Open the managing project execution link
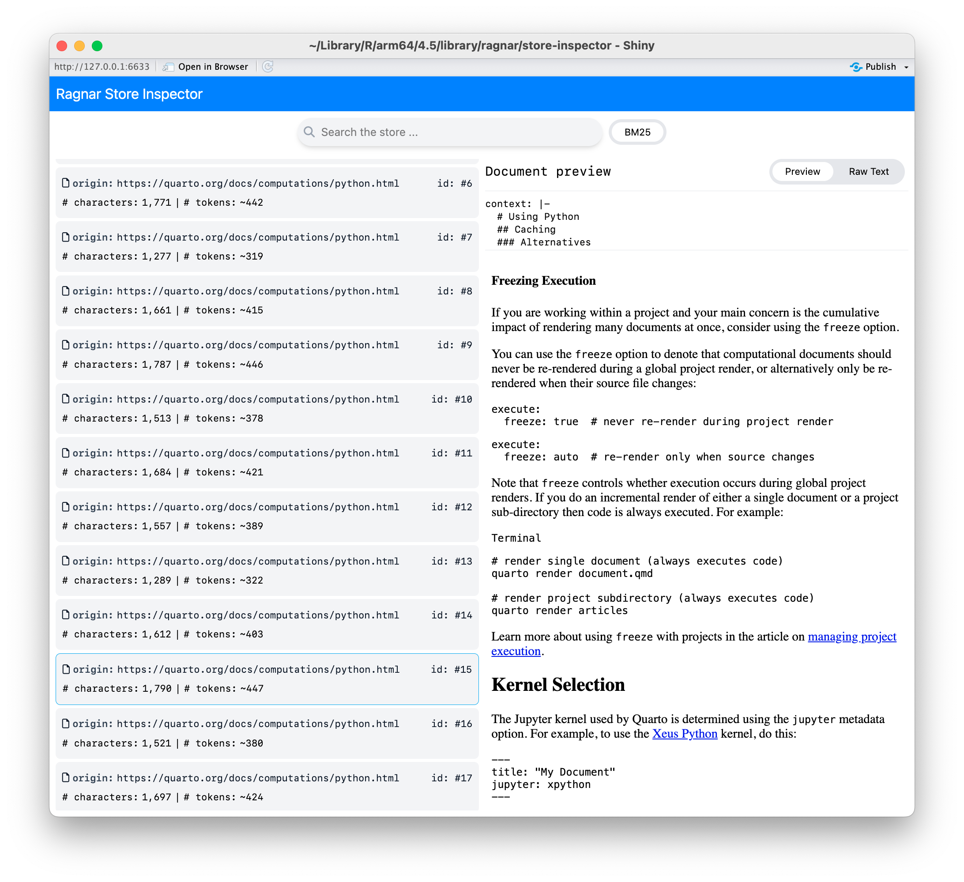The height and width of the screenshot is (882, 964). click(851, 637)
